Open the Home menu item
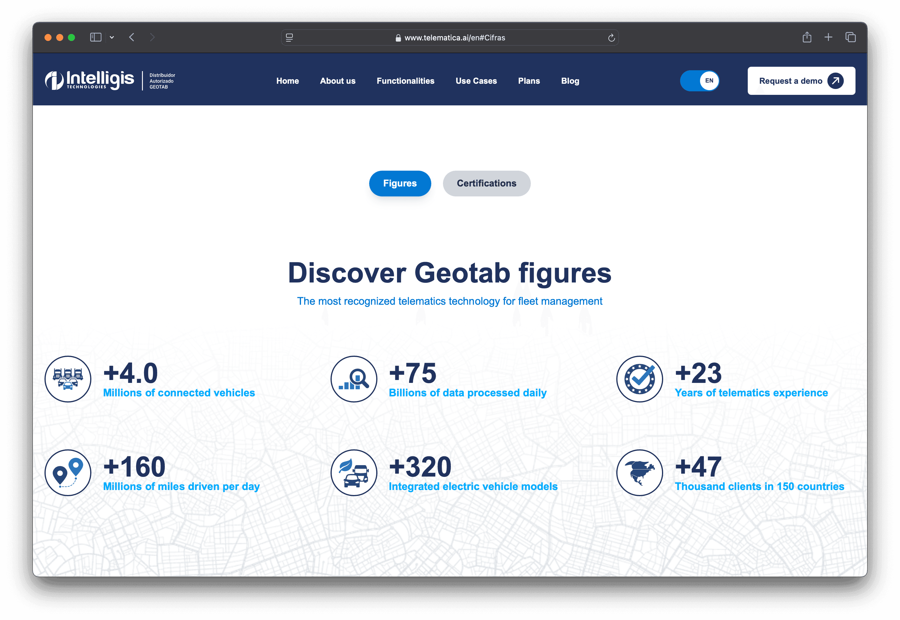 288,81
